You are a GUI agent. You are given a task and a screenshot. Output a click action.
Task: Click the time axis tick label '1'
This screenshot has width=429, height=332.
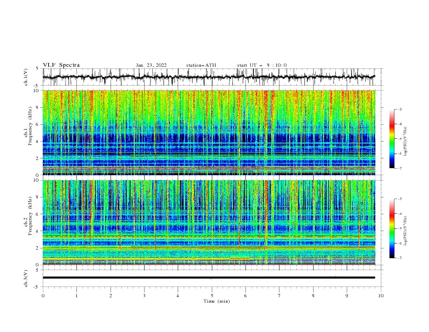point(76,296)
